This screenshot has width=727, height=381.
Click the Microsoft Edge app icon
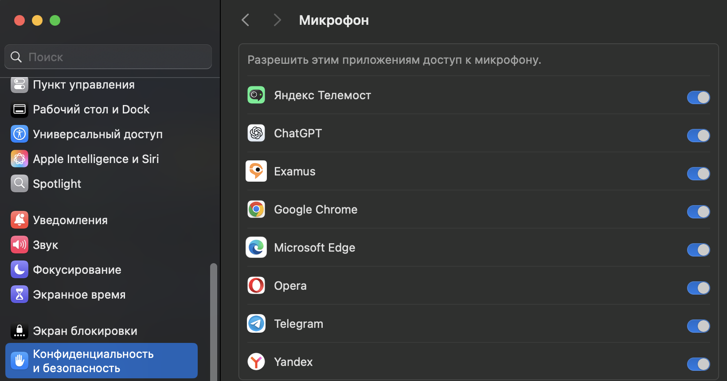256,247
